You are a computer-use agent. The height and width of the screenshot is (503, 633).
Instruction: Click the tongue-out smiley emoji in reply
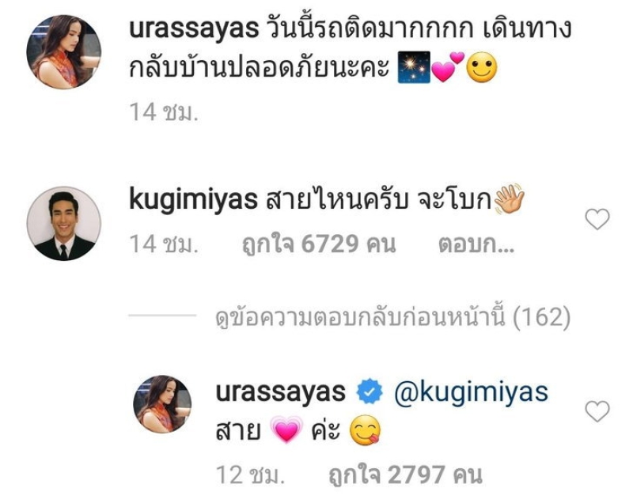point(365,430)
